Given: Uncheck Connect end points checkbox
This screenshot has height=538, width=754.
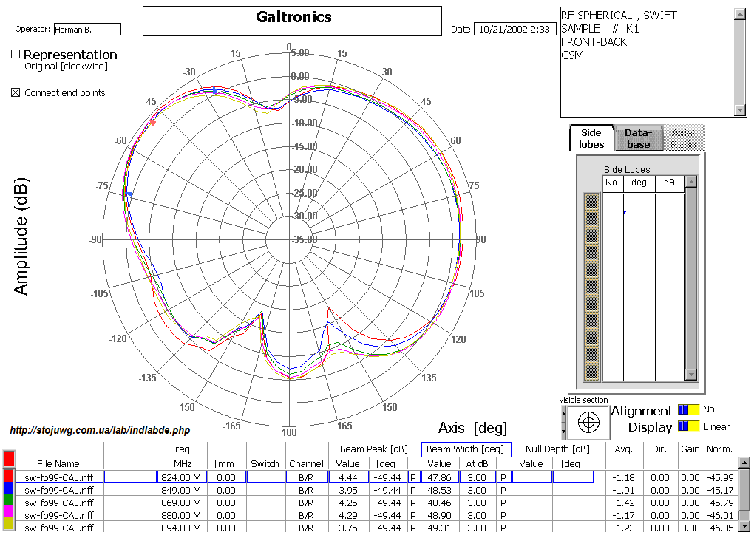Looking at the screenshot, I should (16, 92).
